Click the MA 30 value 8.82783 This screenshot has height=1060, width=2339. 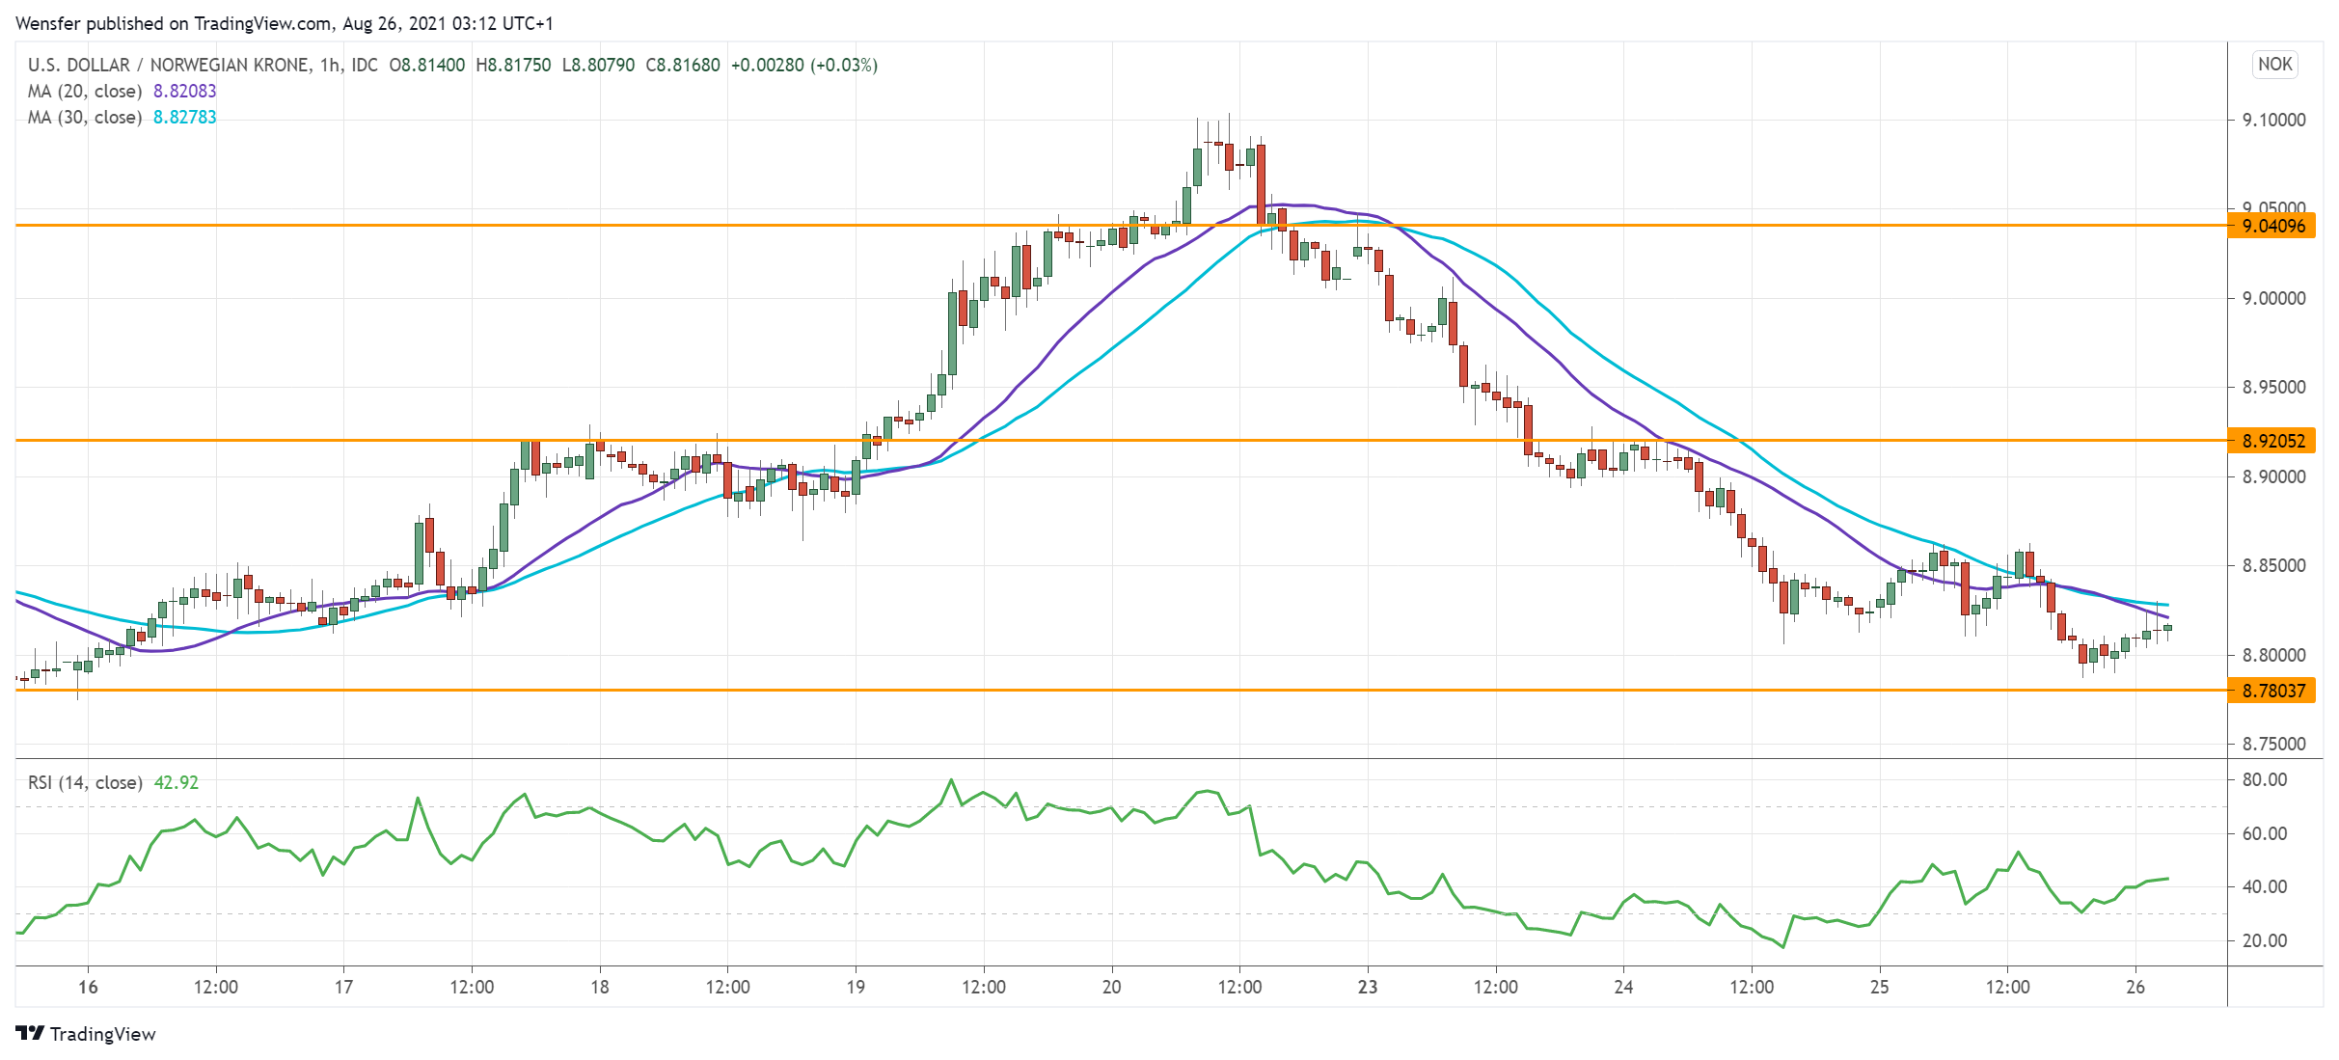185,118
